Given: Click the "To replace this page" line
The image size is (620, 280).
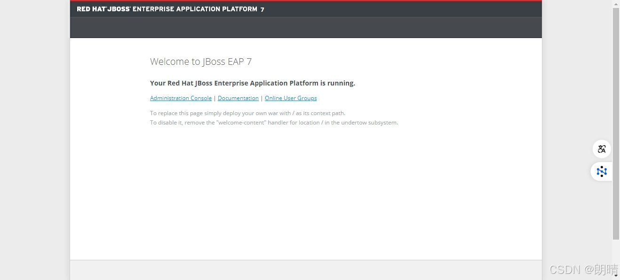Looking at the screenshot, I should [x=247, y=113].
